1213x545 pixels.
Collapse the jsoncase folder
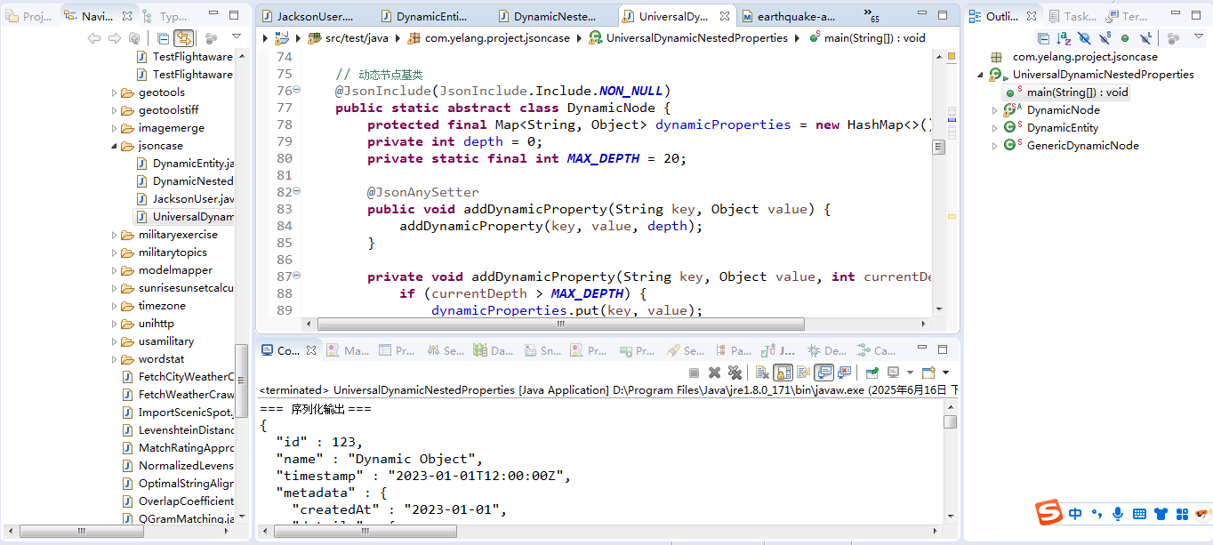(x=115, y=146)
